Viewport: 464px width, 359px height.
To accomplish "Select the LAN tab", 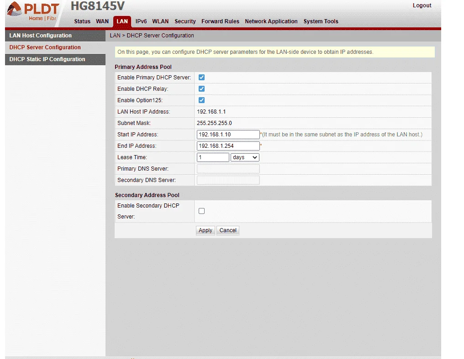I will tap(122, 21).
